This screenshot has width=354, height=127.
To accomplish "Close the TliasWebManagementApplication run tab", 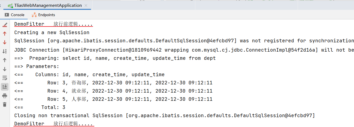I will click(x=86, y=5).
